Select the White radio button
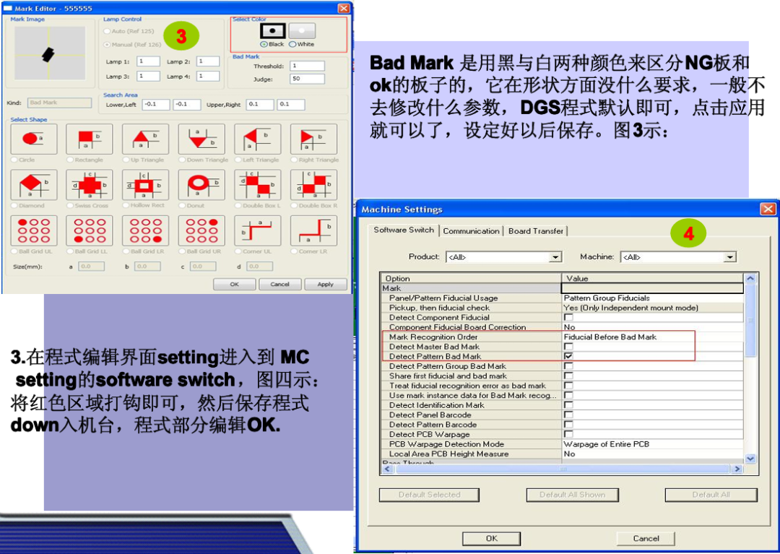Viewport: 780px width, 554px height. pyautogui.click(x=292, y=45)
